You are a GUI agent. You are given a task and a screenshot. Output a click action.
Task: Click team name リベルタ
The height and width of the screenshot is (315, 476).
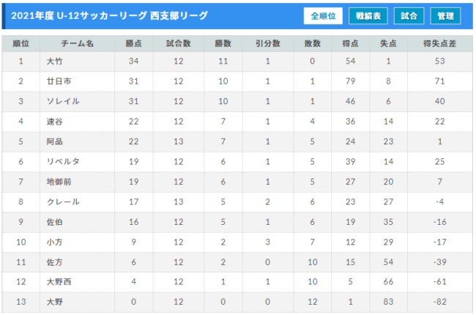tap(63, 162)
